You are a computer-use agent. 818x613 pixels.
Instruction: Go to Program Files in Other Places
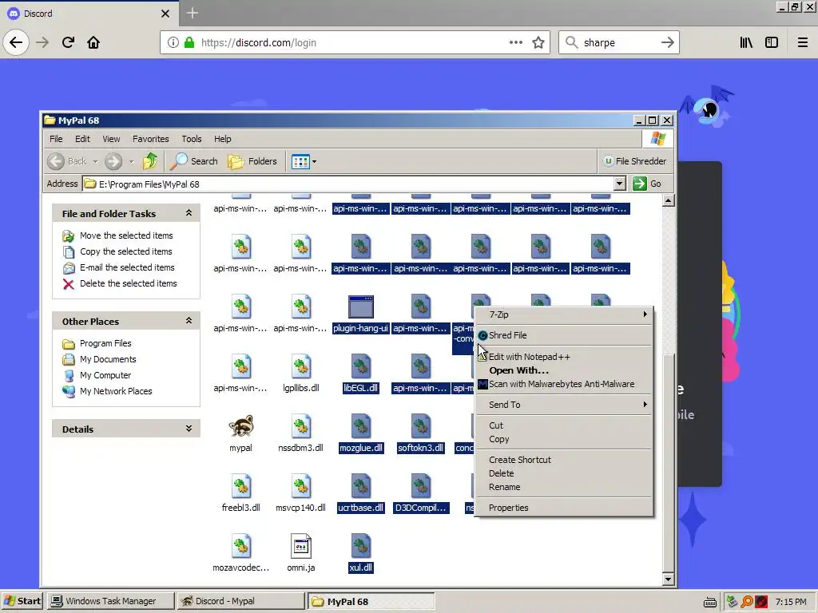[105, 343]
